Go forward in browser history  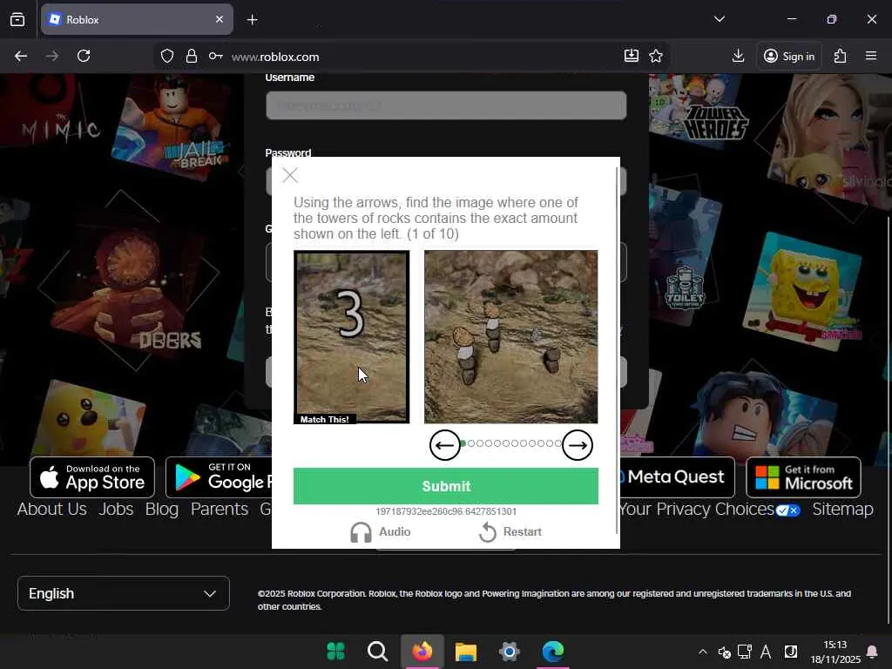(52, 56)
